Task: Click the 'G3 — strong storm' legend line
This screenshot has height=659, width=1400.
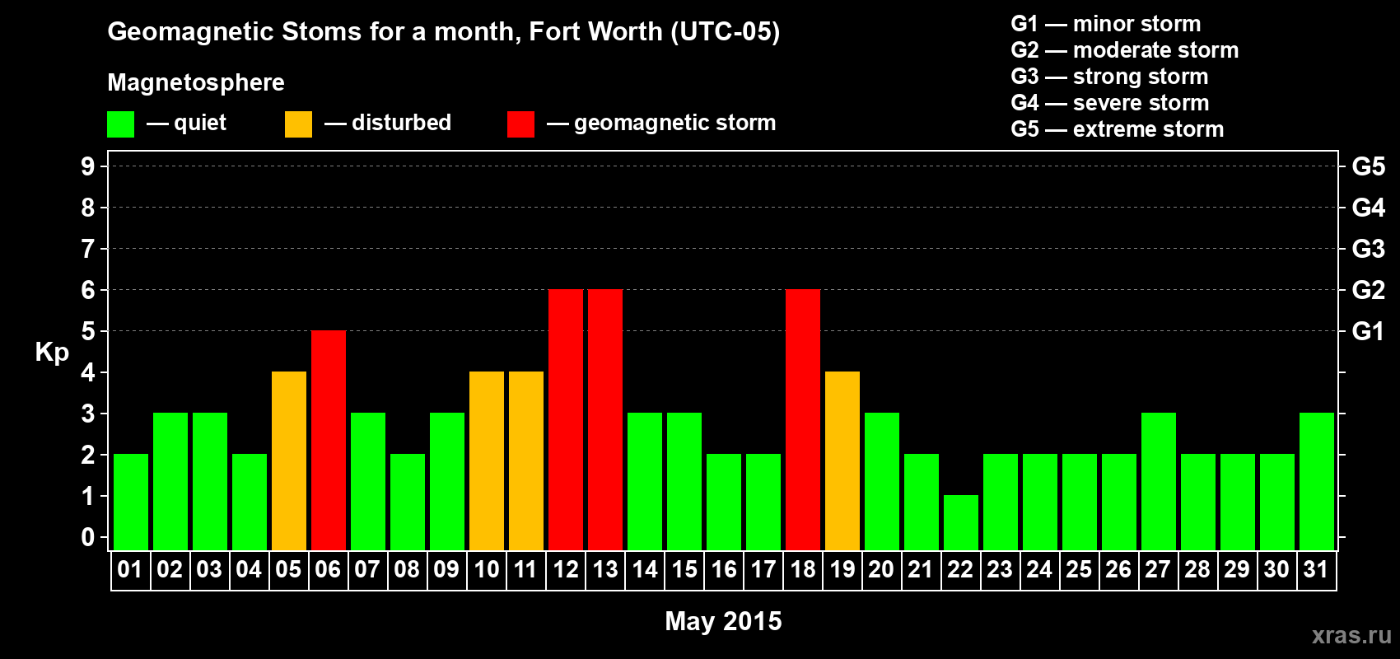Action: coord(1109,77)
